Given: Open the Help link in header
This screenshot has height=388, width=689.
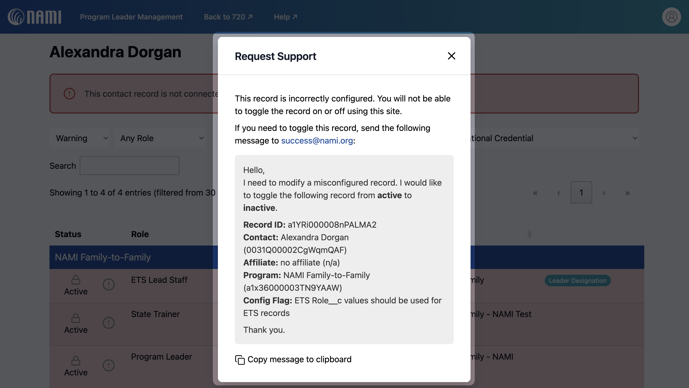Looking at the screenshot, I should coord(285,17).
